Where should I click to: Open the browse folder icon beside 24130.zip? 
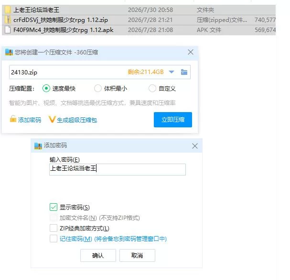(184, 72)
